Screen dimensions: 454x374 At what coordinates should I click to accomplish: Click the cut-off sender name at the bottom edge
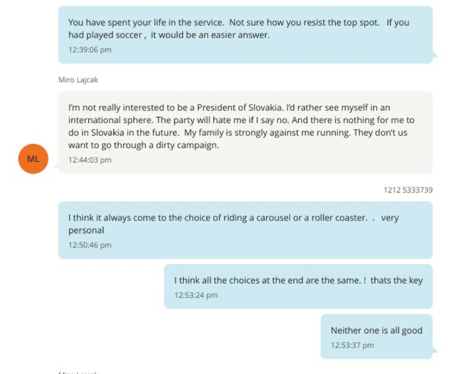[78, 372]
